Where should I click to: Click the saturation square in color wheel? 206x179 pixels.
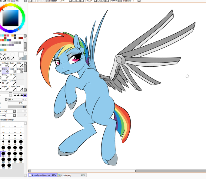tap(11, 18)
